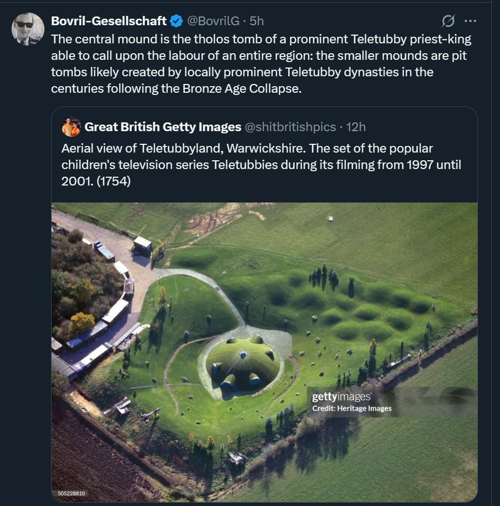Open the three-dot more options menu

click(470, 21)
